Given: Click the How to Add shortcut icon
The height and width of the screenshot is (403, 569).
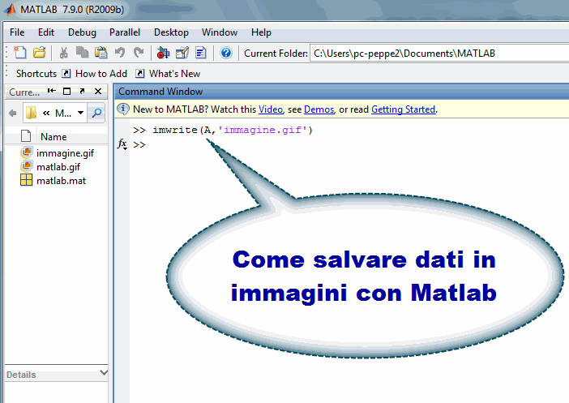Looking at the screenshot, I should coord(66,73).
